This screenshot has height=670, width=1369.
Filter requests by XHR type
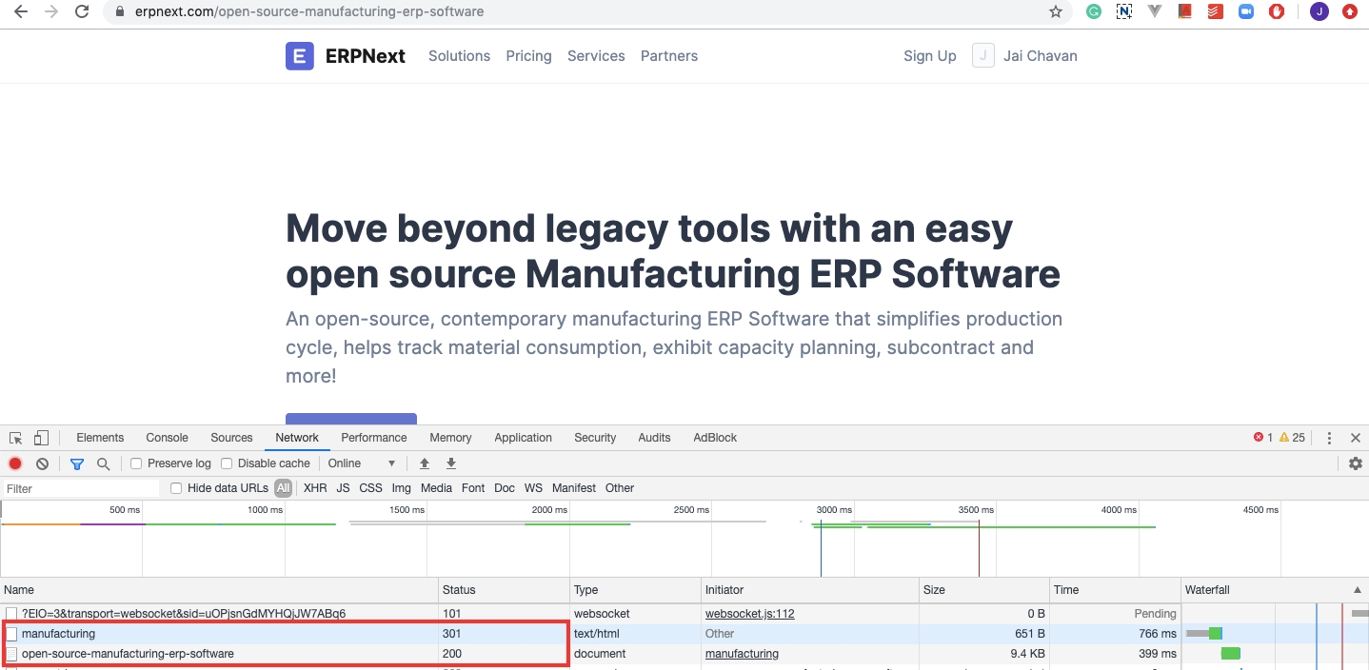[x=315, y=488]
